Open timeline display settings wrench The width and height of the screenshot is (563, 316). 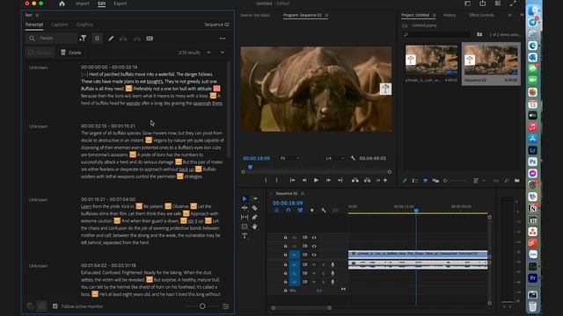[324, 211]
